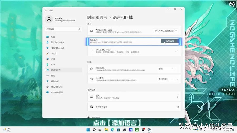Open the ssye yhy account avatar
Image resolution: width=237 pixels, height=133 pixels.
point(49,19)
